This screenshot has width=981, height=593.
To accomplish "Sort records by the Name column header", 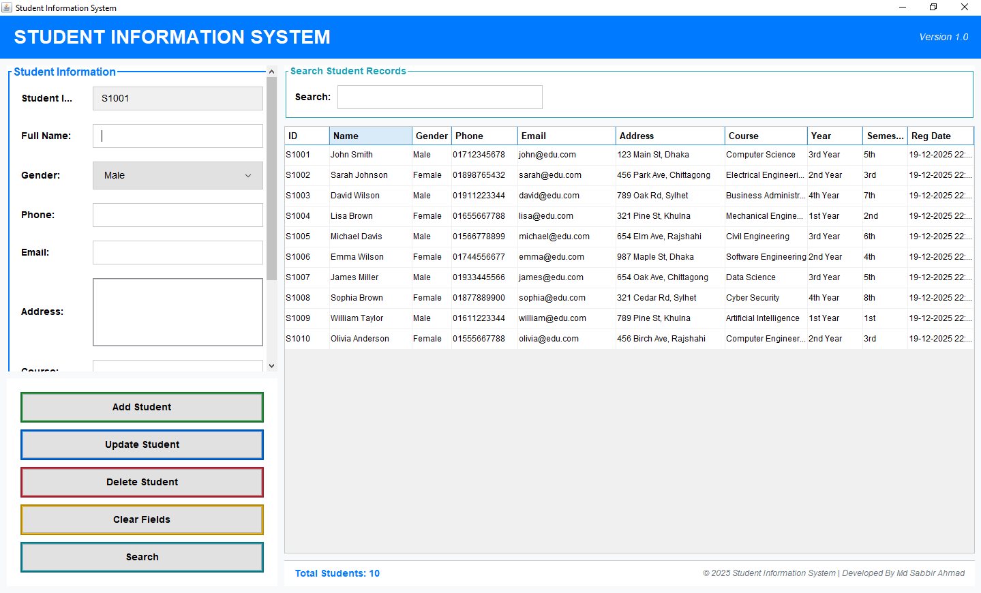I will tap(370, 135).
